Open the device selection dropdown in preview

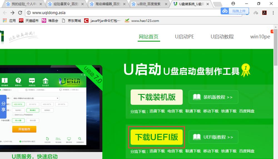(x=36, y=98)
